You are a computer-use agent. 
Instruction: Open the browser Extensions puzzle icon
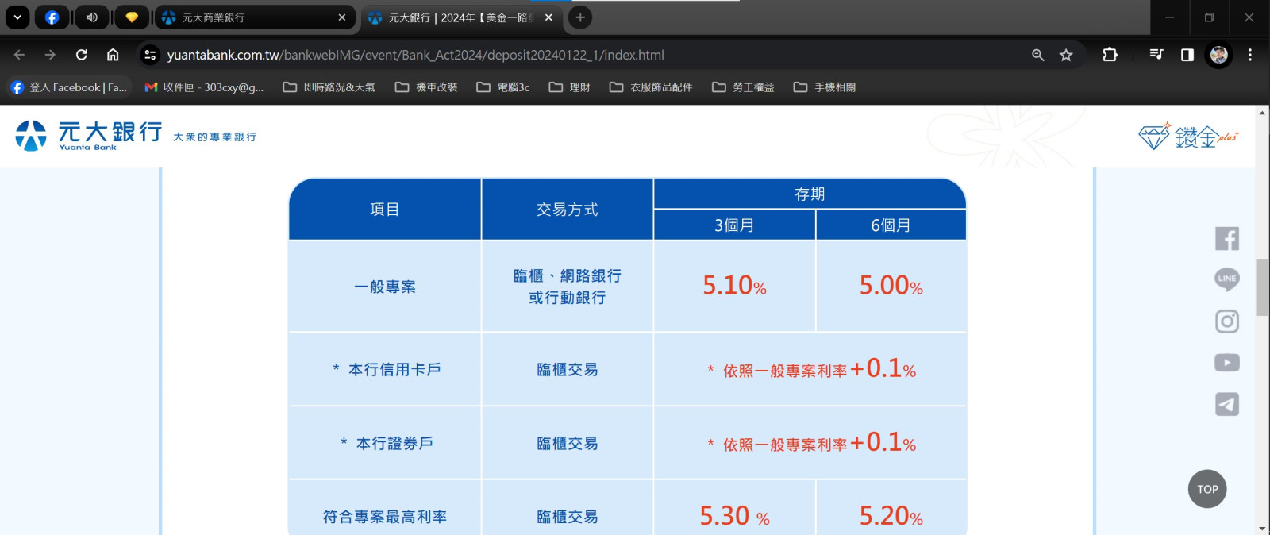pos(1110,55)
